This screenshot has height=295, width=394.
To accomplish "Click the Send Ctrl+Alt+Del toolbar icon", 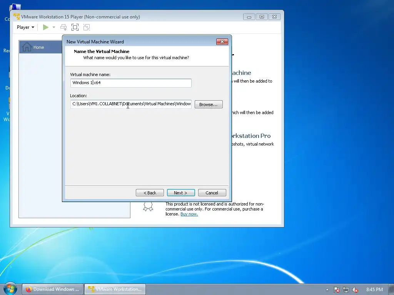I will coord(63,27).
